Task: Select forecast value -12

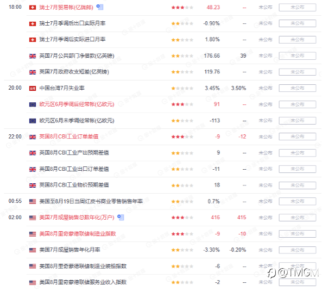Action: pos(242,137)
